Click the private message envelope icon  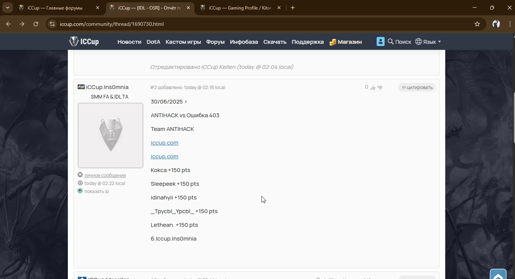point(80,175)
